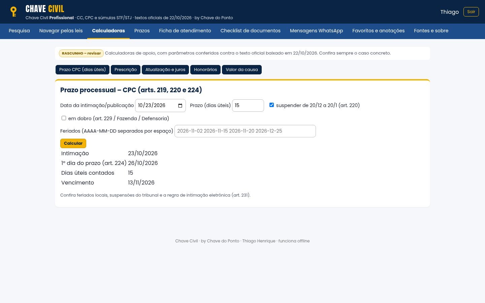
Task: Click the yellow key logo icon
Action: point(13,12)
